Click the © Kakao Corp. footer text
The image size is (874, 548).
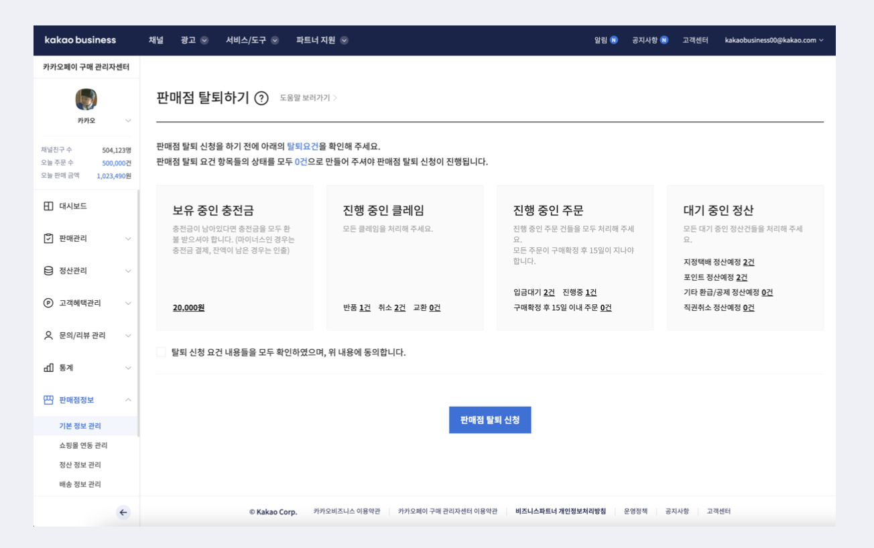[x=273, y=512]
